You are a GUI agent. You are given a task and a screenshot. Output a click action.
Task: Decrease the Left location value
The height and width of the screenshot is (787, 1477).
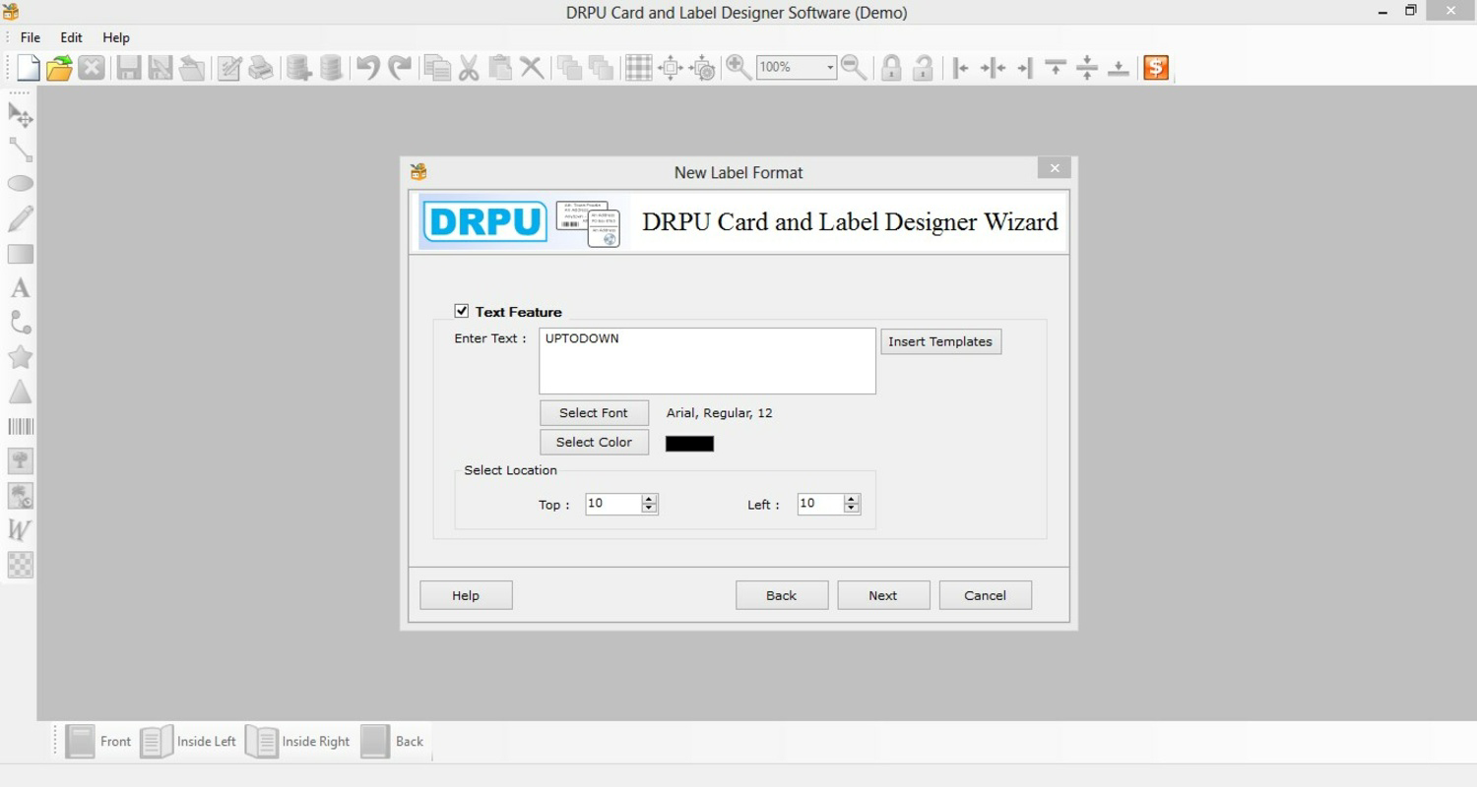click(x=852, y=509)
